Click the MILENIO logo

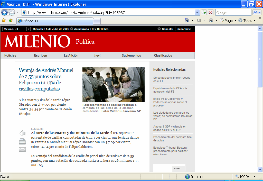(37, 41)
